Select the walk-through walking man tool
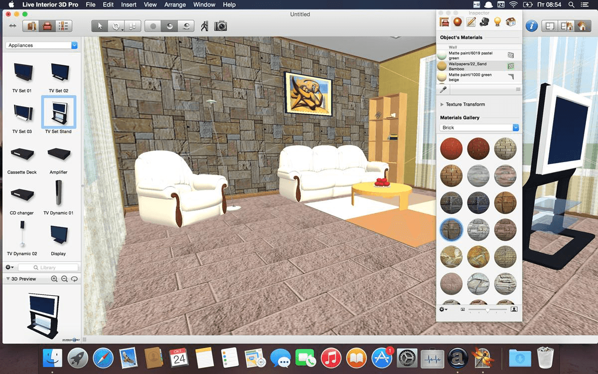The image size is (598, 374). [x=204, y=26]
